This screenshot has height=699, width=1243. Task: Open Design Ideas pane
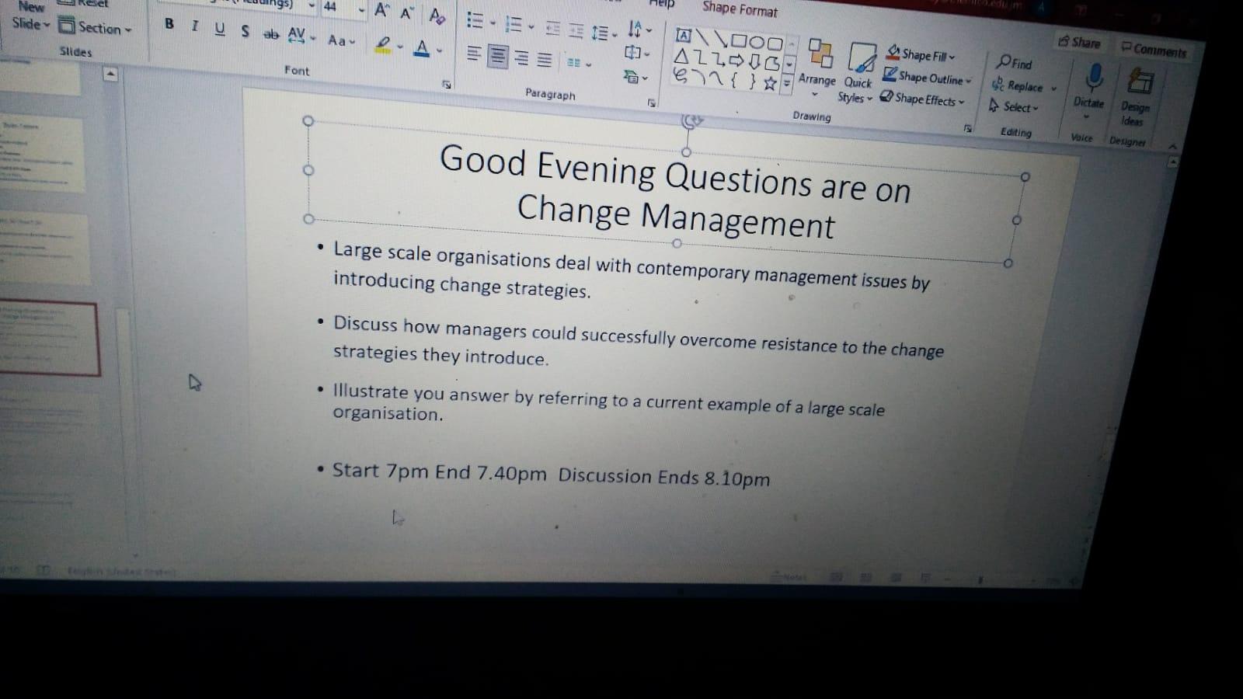tap(1137, 97)
